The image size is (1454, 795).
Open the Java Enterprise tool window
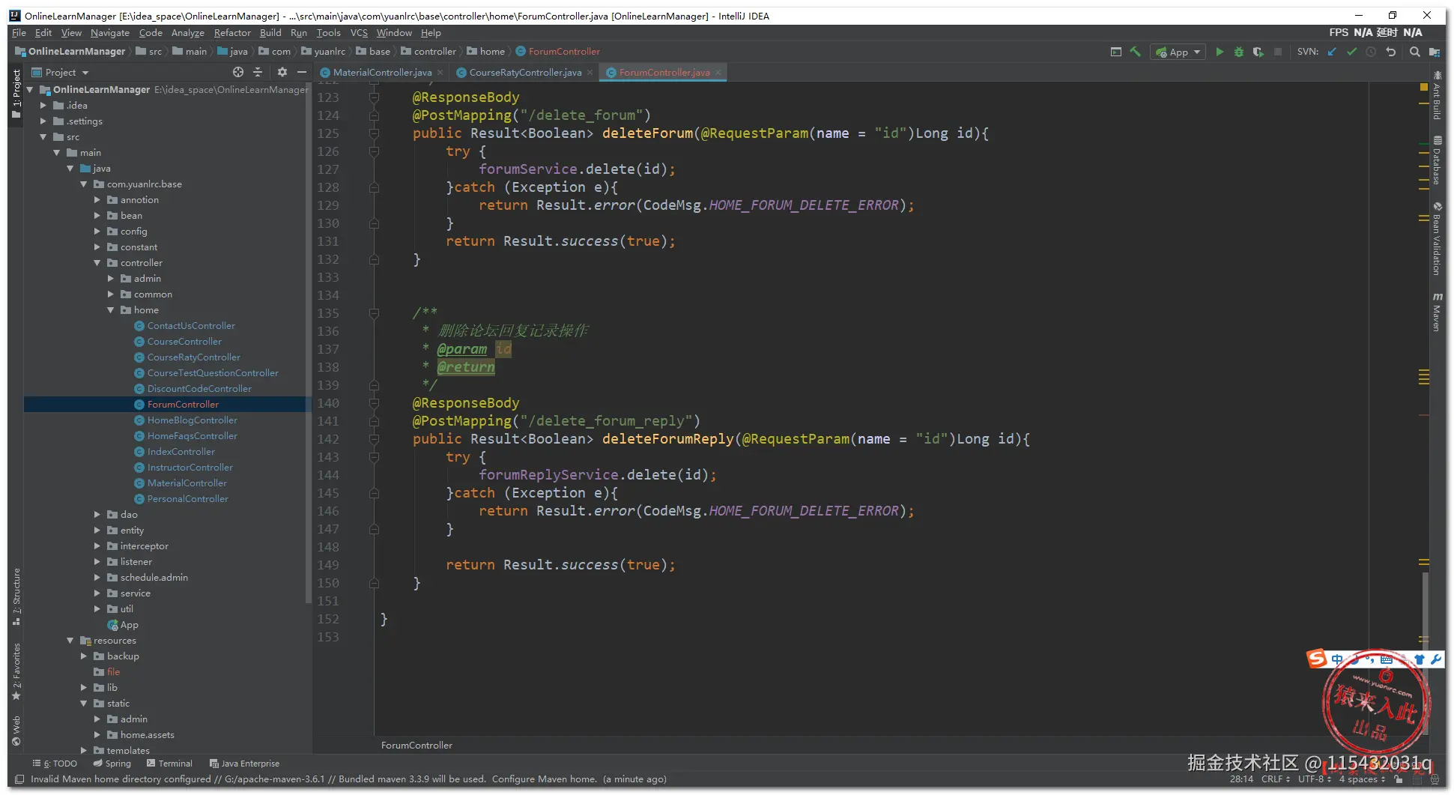pyautogui.click(x=245, y=764)
